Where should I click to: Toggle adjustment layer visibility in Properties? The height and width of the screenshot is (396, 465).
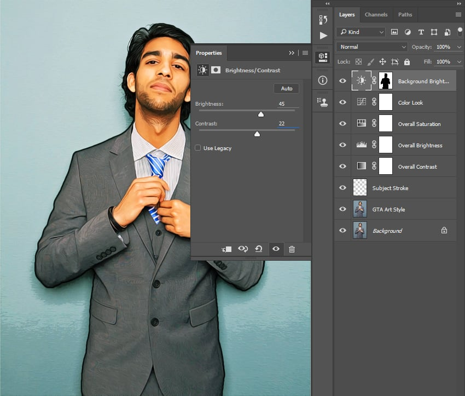276,249
